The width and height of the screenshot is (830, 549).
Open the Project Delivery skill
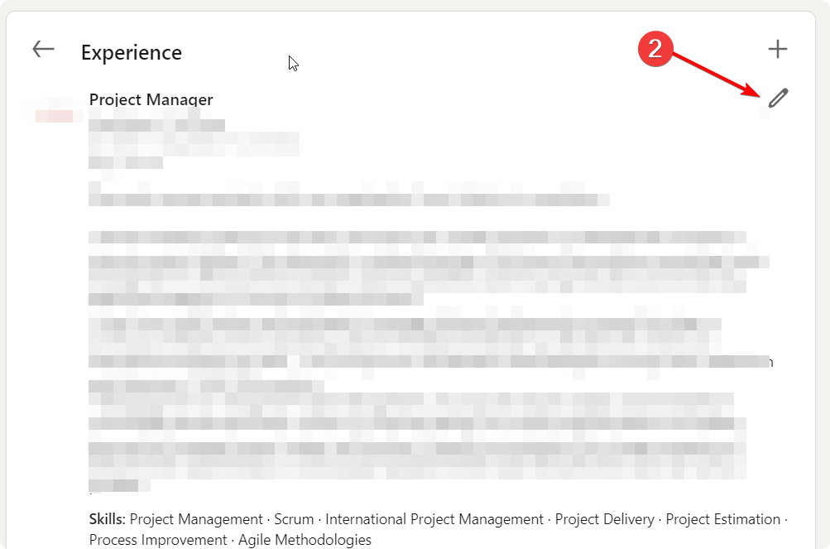click(x=604, y=519)
